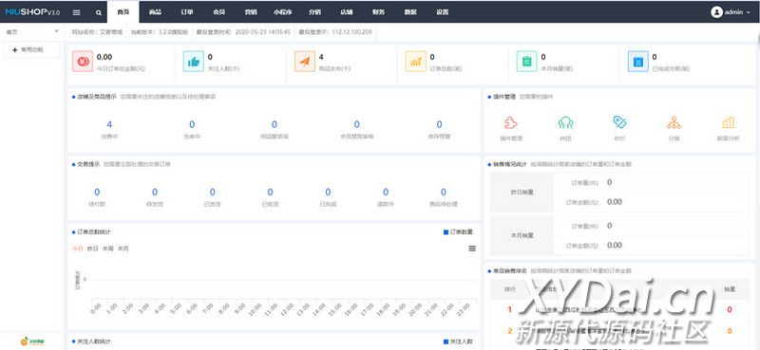
Task: Open the 数据分析 bar-chart plugin icon
Action: (x=728, y=122)
